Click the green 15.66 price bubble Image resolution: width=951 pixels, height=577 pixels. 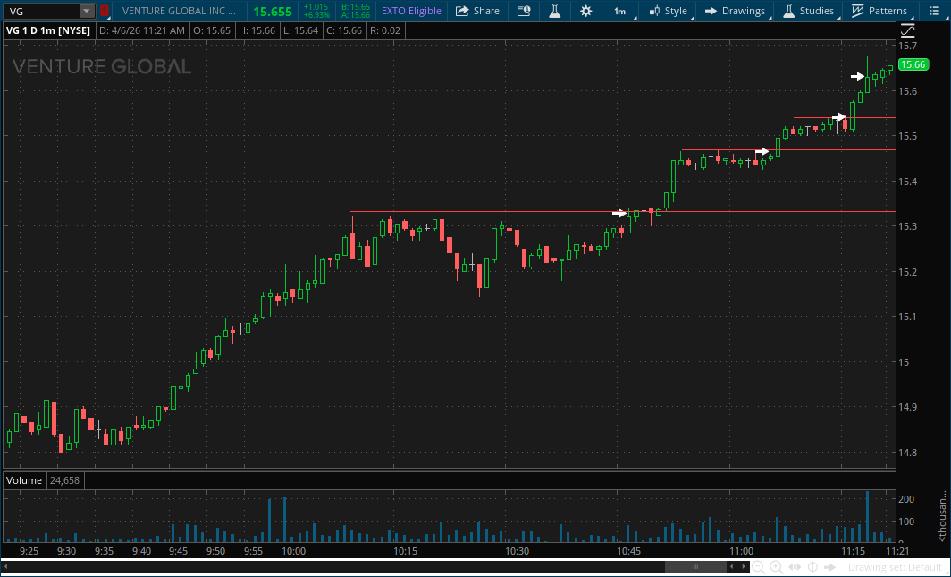point(913,64)
